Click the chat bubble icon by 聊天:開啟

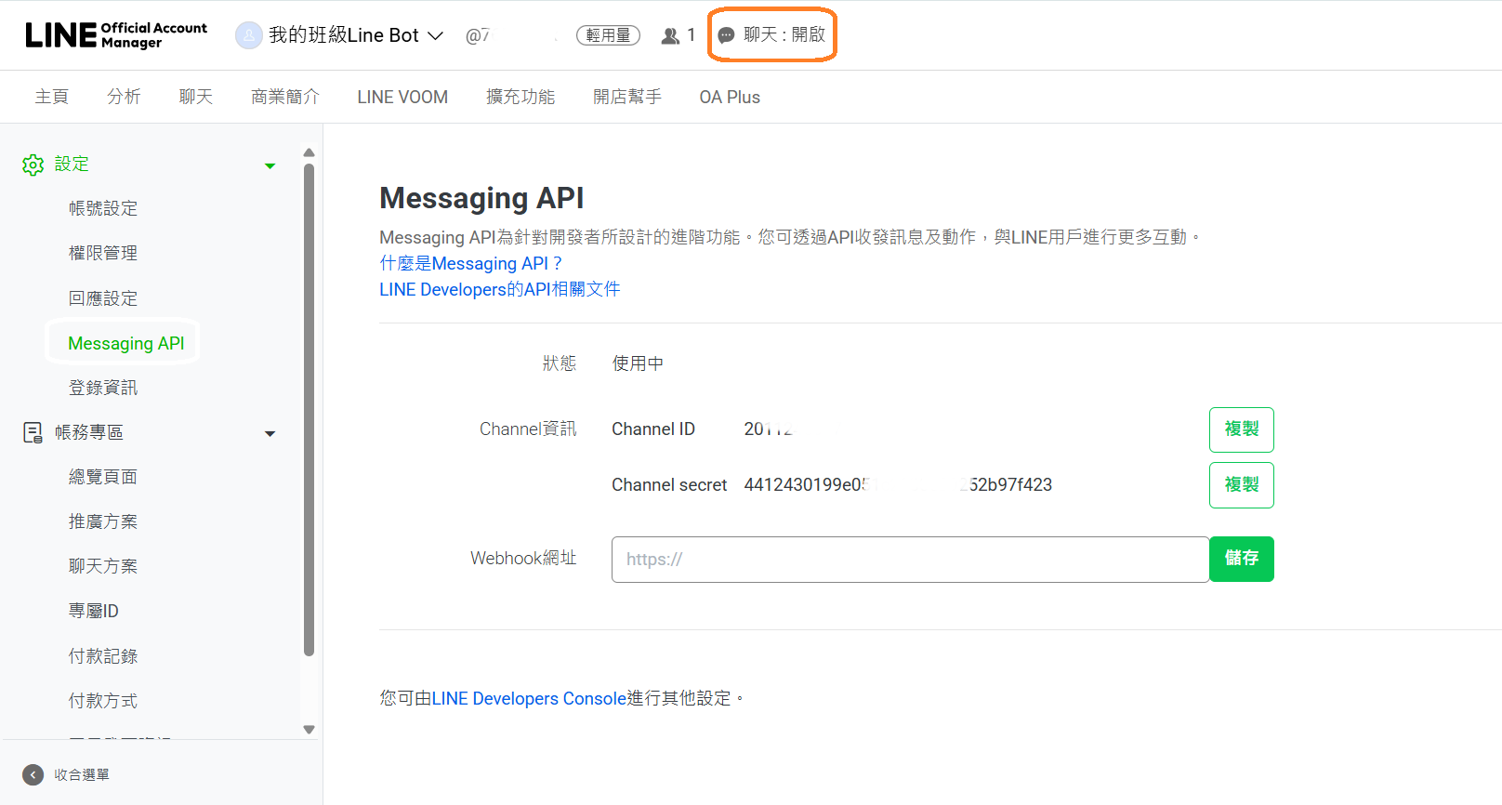pos(727,35)
